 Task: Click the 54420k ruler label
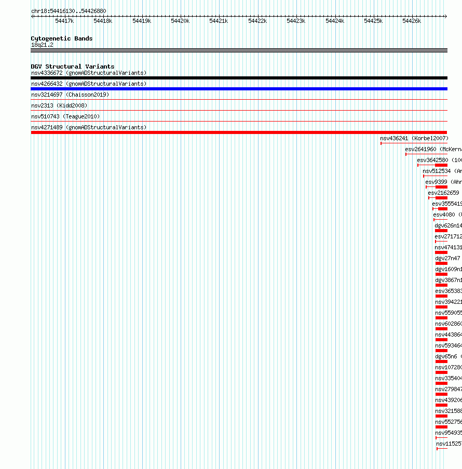click(180, 21)
